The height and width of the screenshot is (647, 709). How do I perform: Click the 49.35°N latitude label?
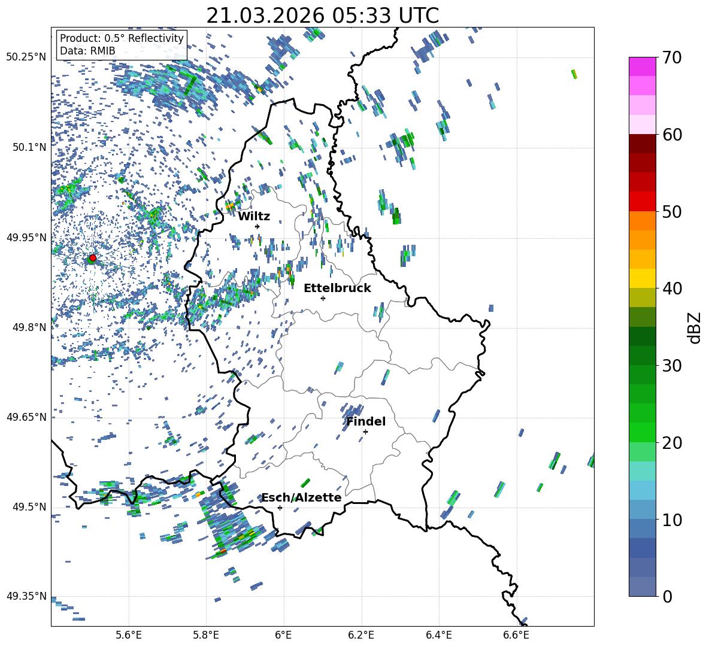(x=26, y=596)
